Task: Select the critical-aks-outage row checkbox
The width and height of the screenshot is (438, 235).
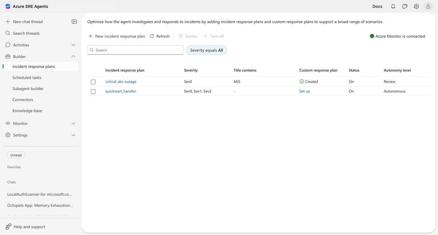Action: (93, 82)
